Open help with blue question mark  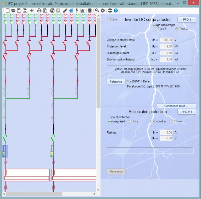pos(116,10)
